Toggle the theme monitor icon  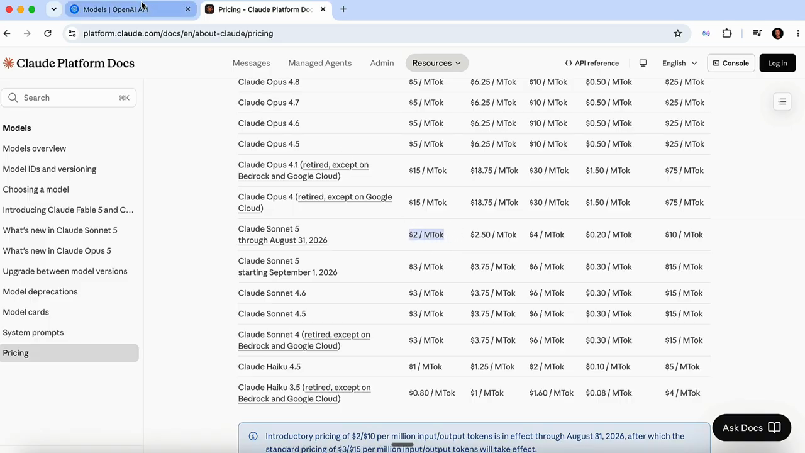click(x=643, y=63)
